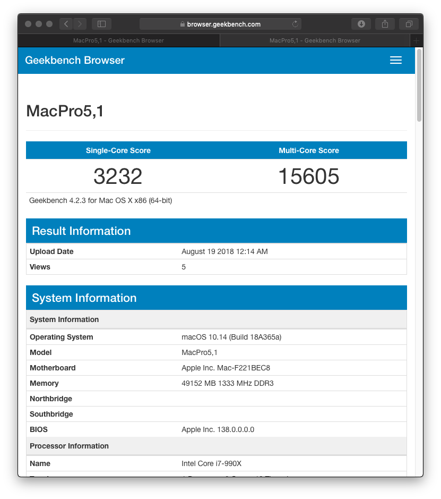The height and width of the screenshot is (499, 441).
Task: Open the Share menu icon
Action: [385, 24]
